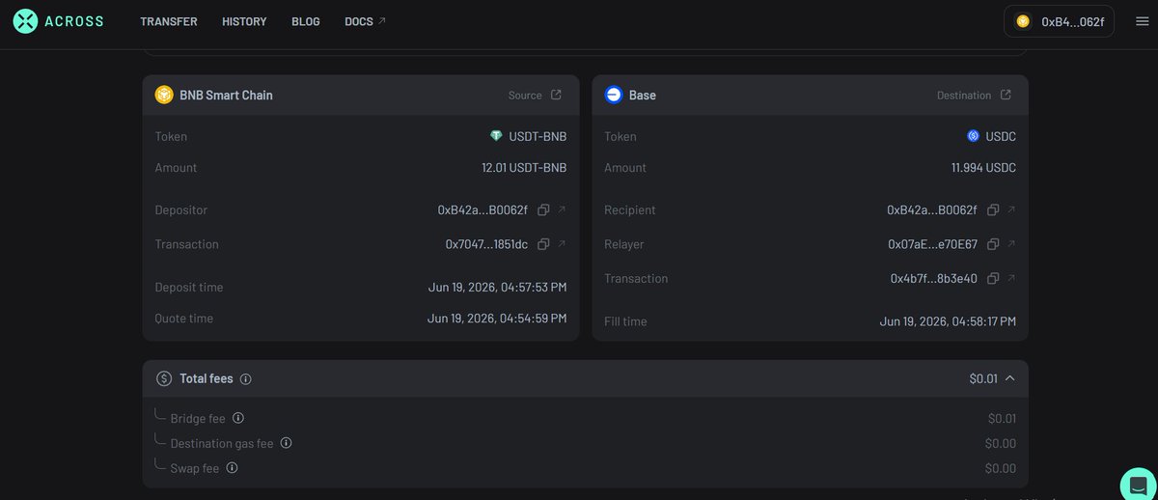Click the USDT-BNB token icon
Image resolution: width=1158 pixels, height=500 pixels.
coord(497,136)
